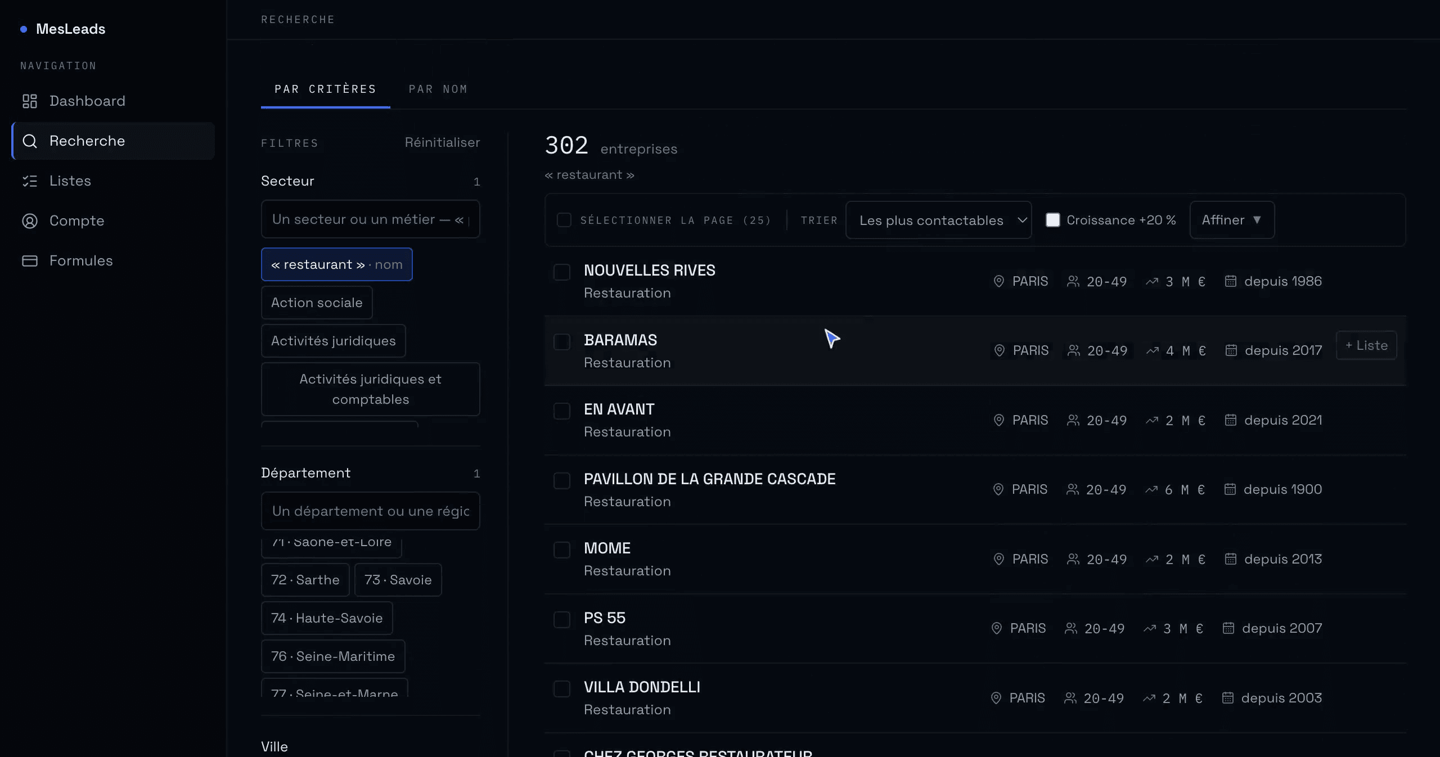This screenshot has height=757, width=1440.
Task: Select the Activités juridiques sector chip
Action: (x=334, y=341)
